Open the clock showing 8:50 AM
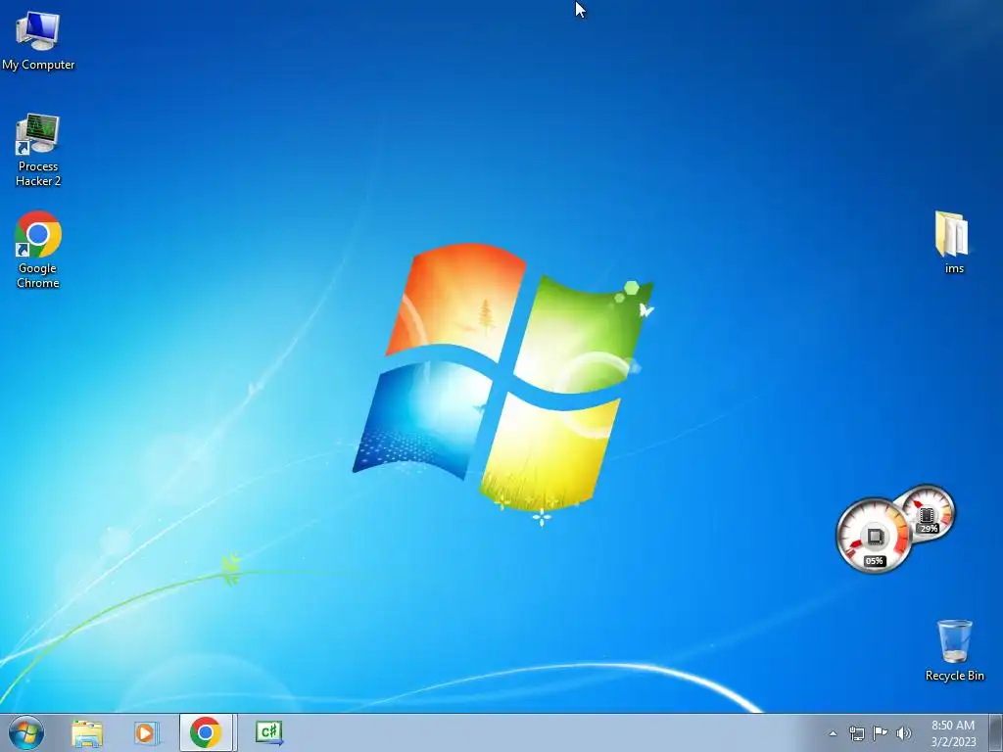The image size is (1003, 752). pos(953,733)
